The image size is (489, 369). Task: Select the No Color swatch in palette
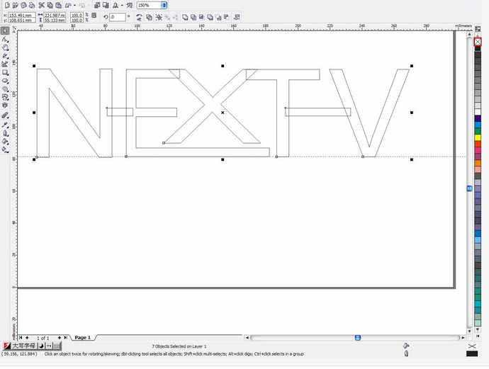pos(478,42)
